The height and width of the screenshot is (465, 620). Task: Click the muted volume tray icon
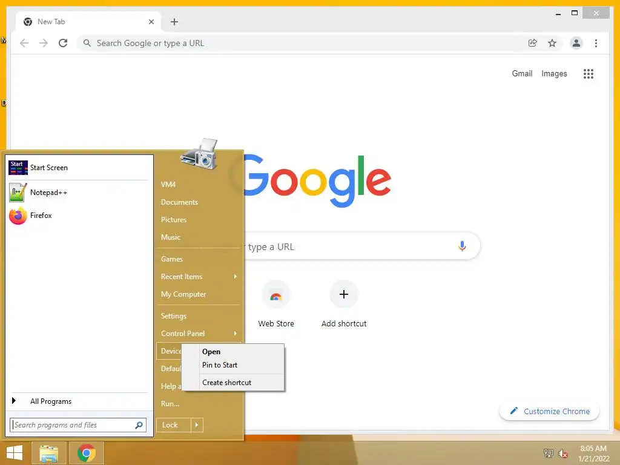click(563, 453)
